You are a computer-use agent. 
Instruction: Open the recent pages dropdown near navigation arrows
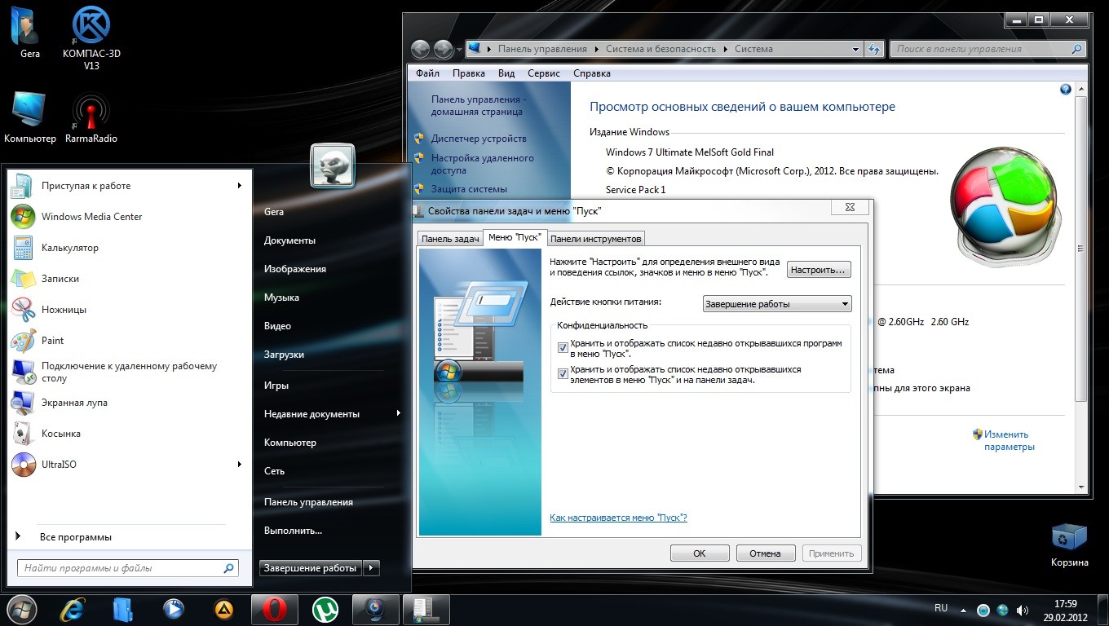click(x=459, y=49)
